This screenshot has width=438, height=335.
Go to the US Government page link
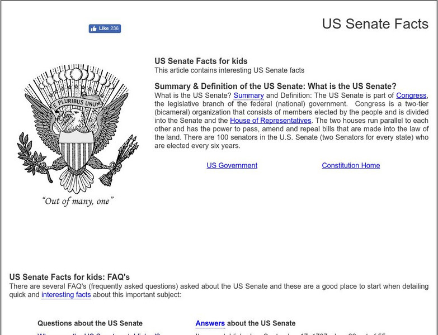tap(232, 165)
